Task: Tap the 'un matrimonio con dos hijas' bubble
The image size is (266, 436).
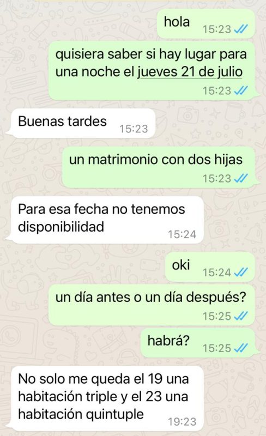Action: [x=158, y=167]
